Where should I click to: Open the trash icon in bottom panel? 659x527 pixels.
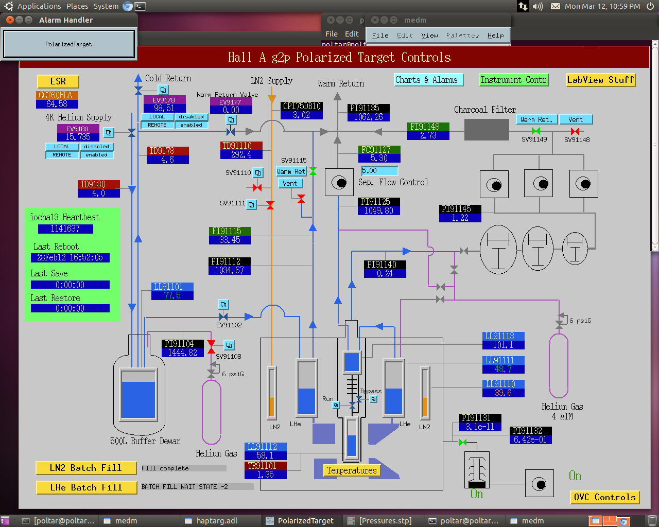point(652,521)
